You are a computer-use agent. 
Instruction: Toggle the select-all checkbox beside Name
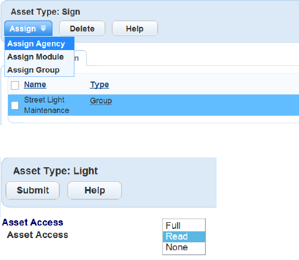pyautogui.click(x=15, y=85)
